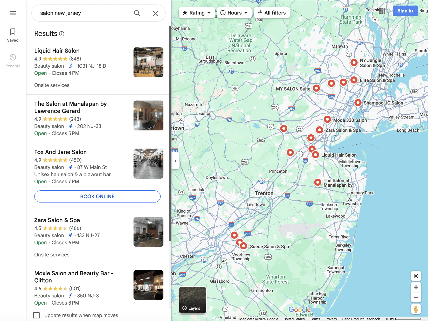Click the my-location crosshair button
The height and width of the screenshot is (321, 428).
(416, 276)
